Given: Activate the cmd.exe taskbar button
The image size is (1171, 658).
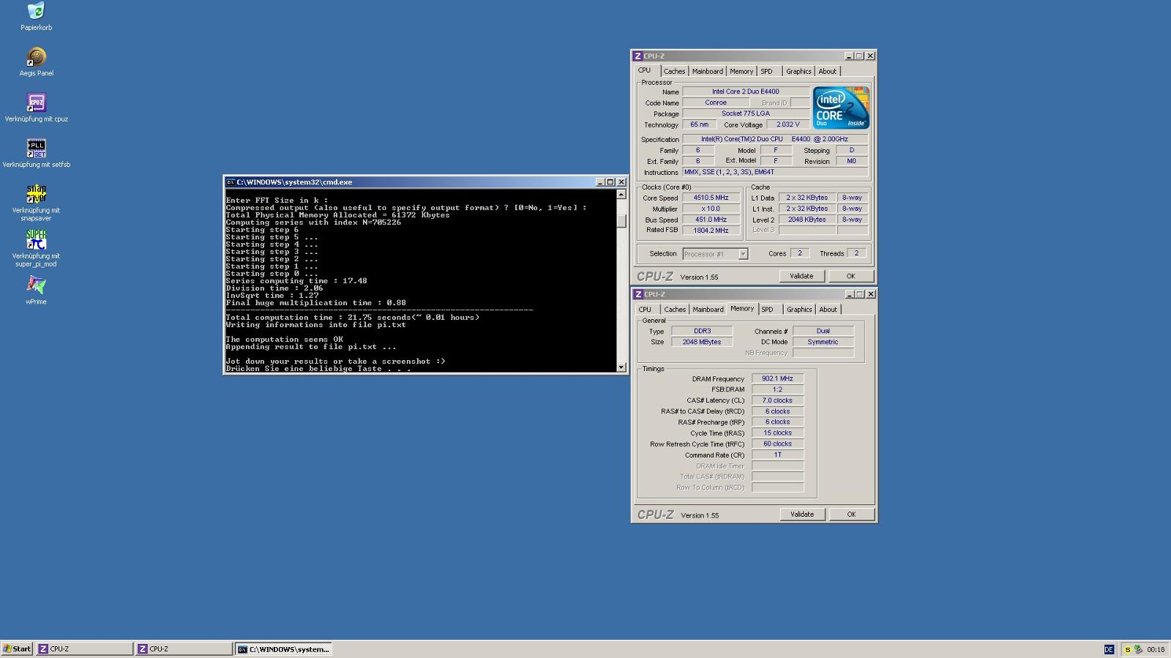Looking at the screenshot, I should coord(284,649).
